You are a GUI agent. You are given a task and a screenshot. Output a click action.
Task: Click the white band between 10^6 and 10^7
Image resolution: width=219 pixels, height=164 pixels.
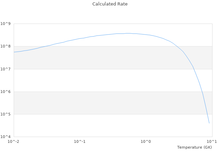click(x=103, y=80)
